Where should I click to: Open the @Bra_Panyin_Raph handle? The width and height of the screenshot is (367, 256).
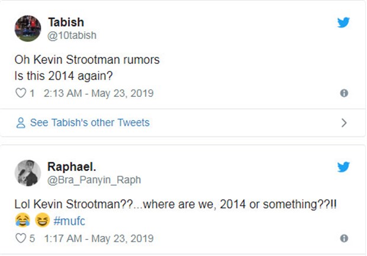[94, 180]
